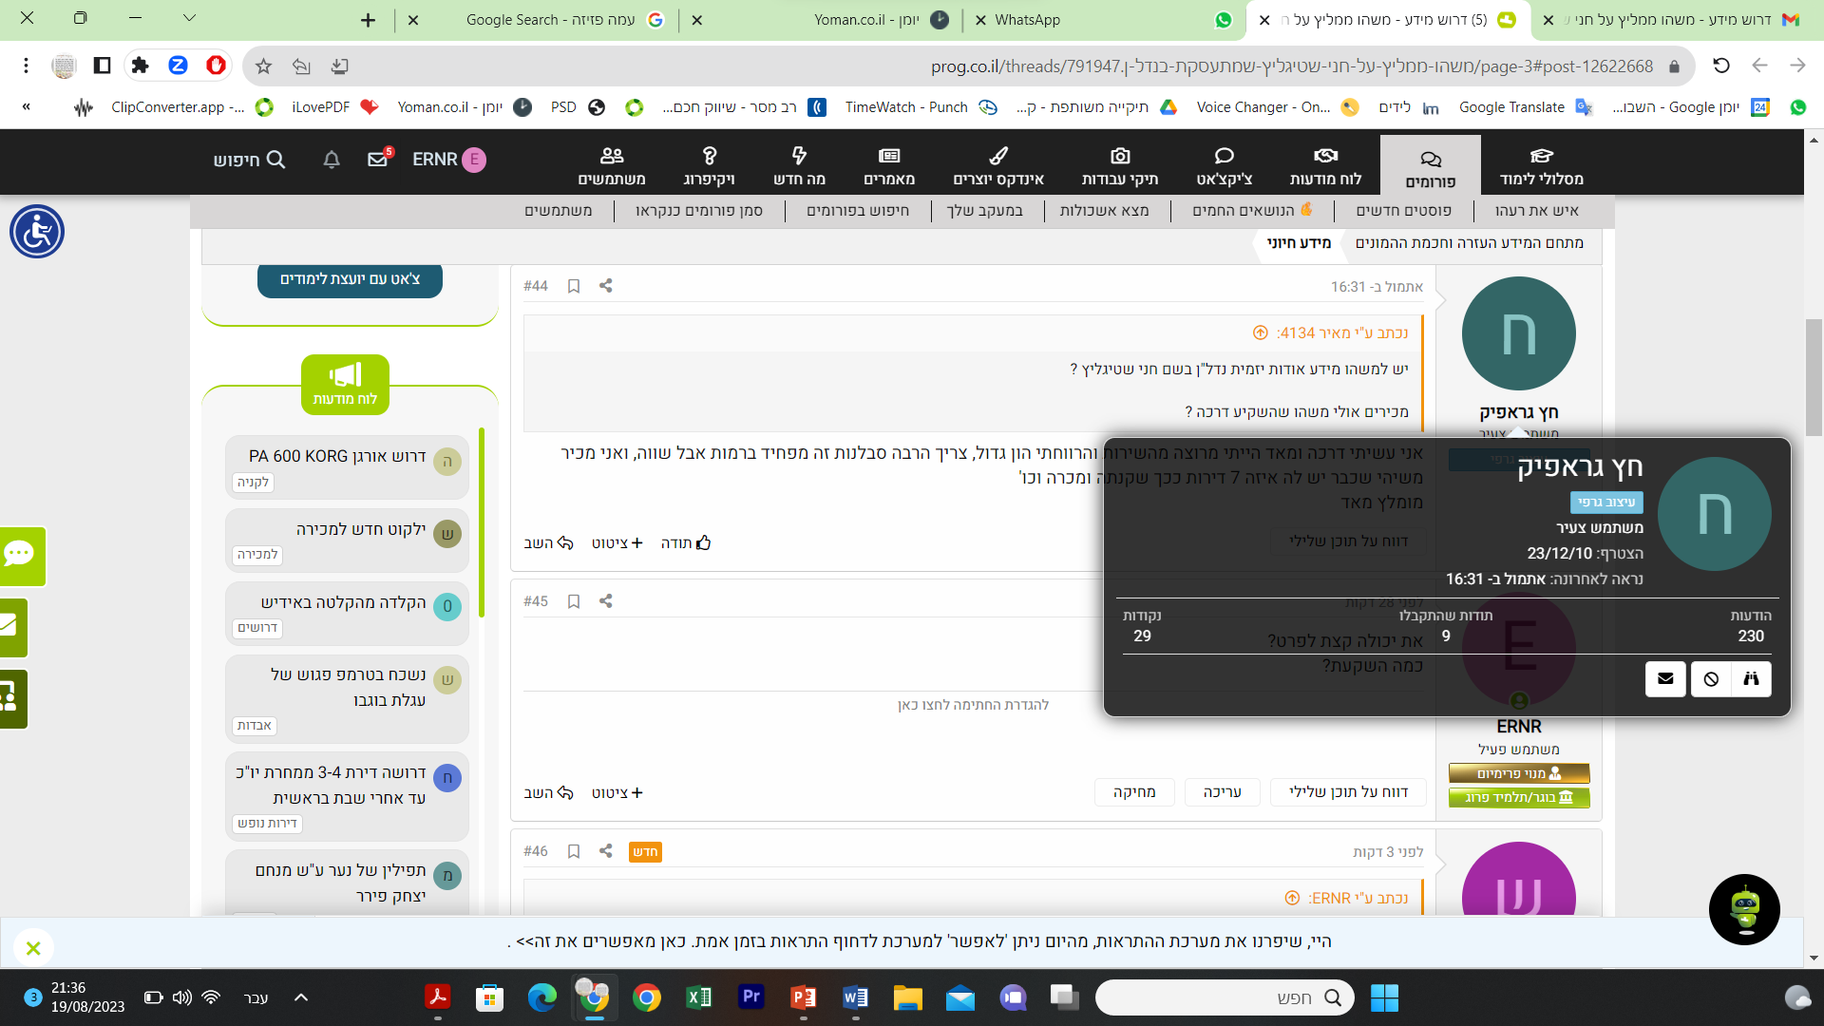This screenshot has width=1824, height=1026.
Task: Click the עריכה button on post #45
Action: 1222,792
